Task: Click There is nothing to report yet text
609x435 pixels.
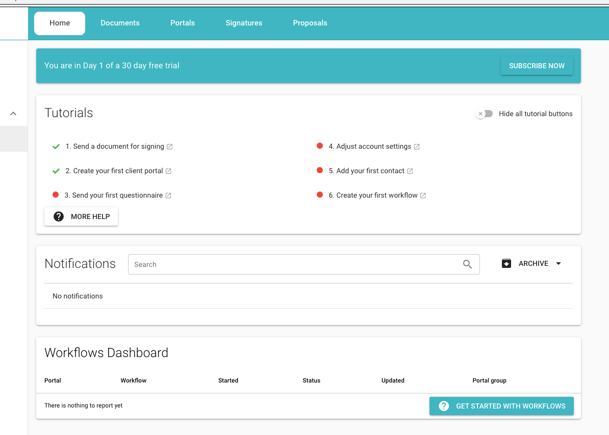Action: 84,405
